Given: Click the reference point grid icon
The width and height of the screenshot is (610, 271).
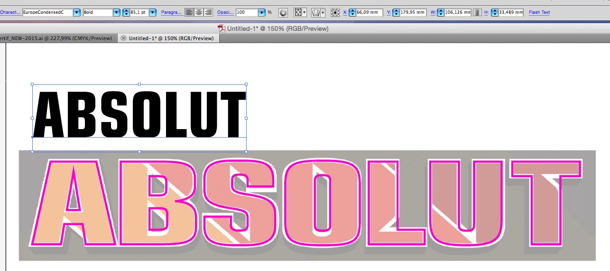Looking at the screenshot, I should (335, 12).
